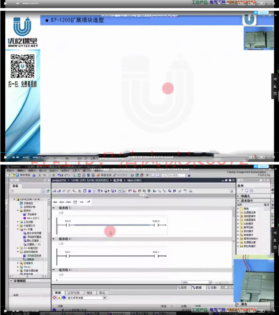Click the download icon beside the bottom video
This screenshot has height=315, width=279.
275,240
